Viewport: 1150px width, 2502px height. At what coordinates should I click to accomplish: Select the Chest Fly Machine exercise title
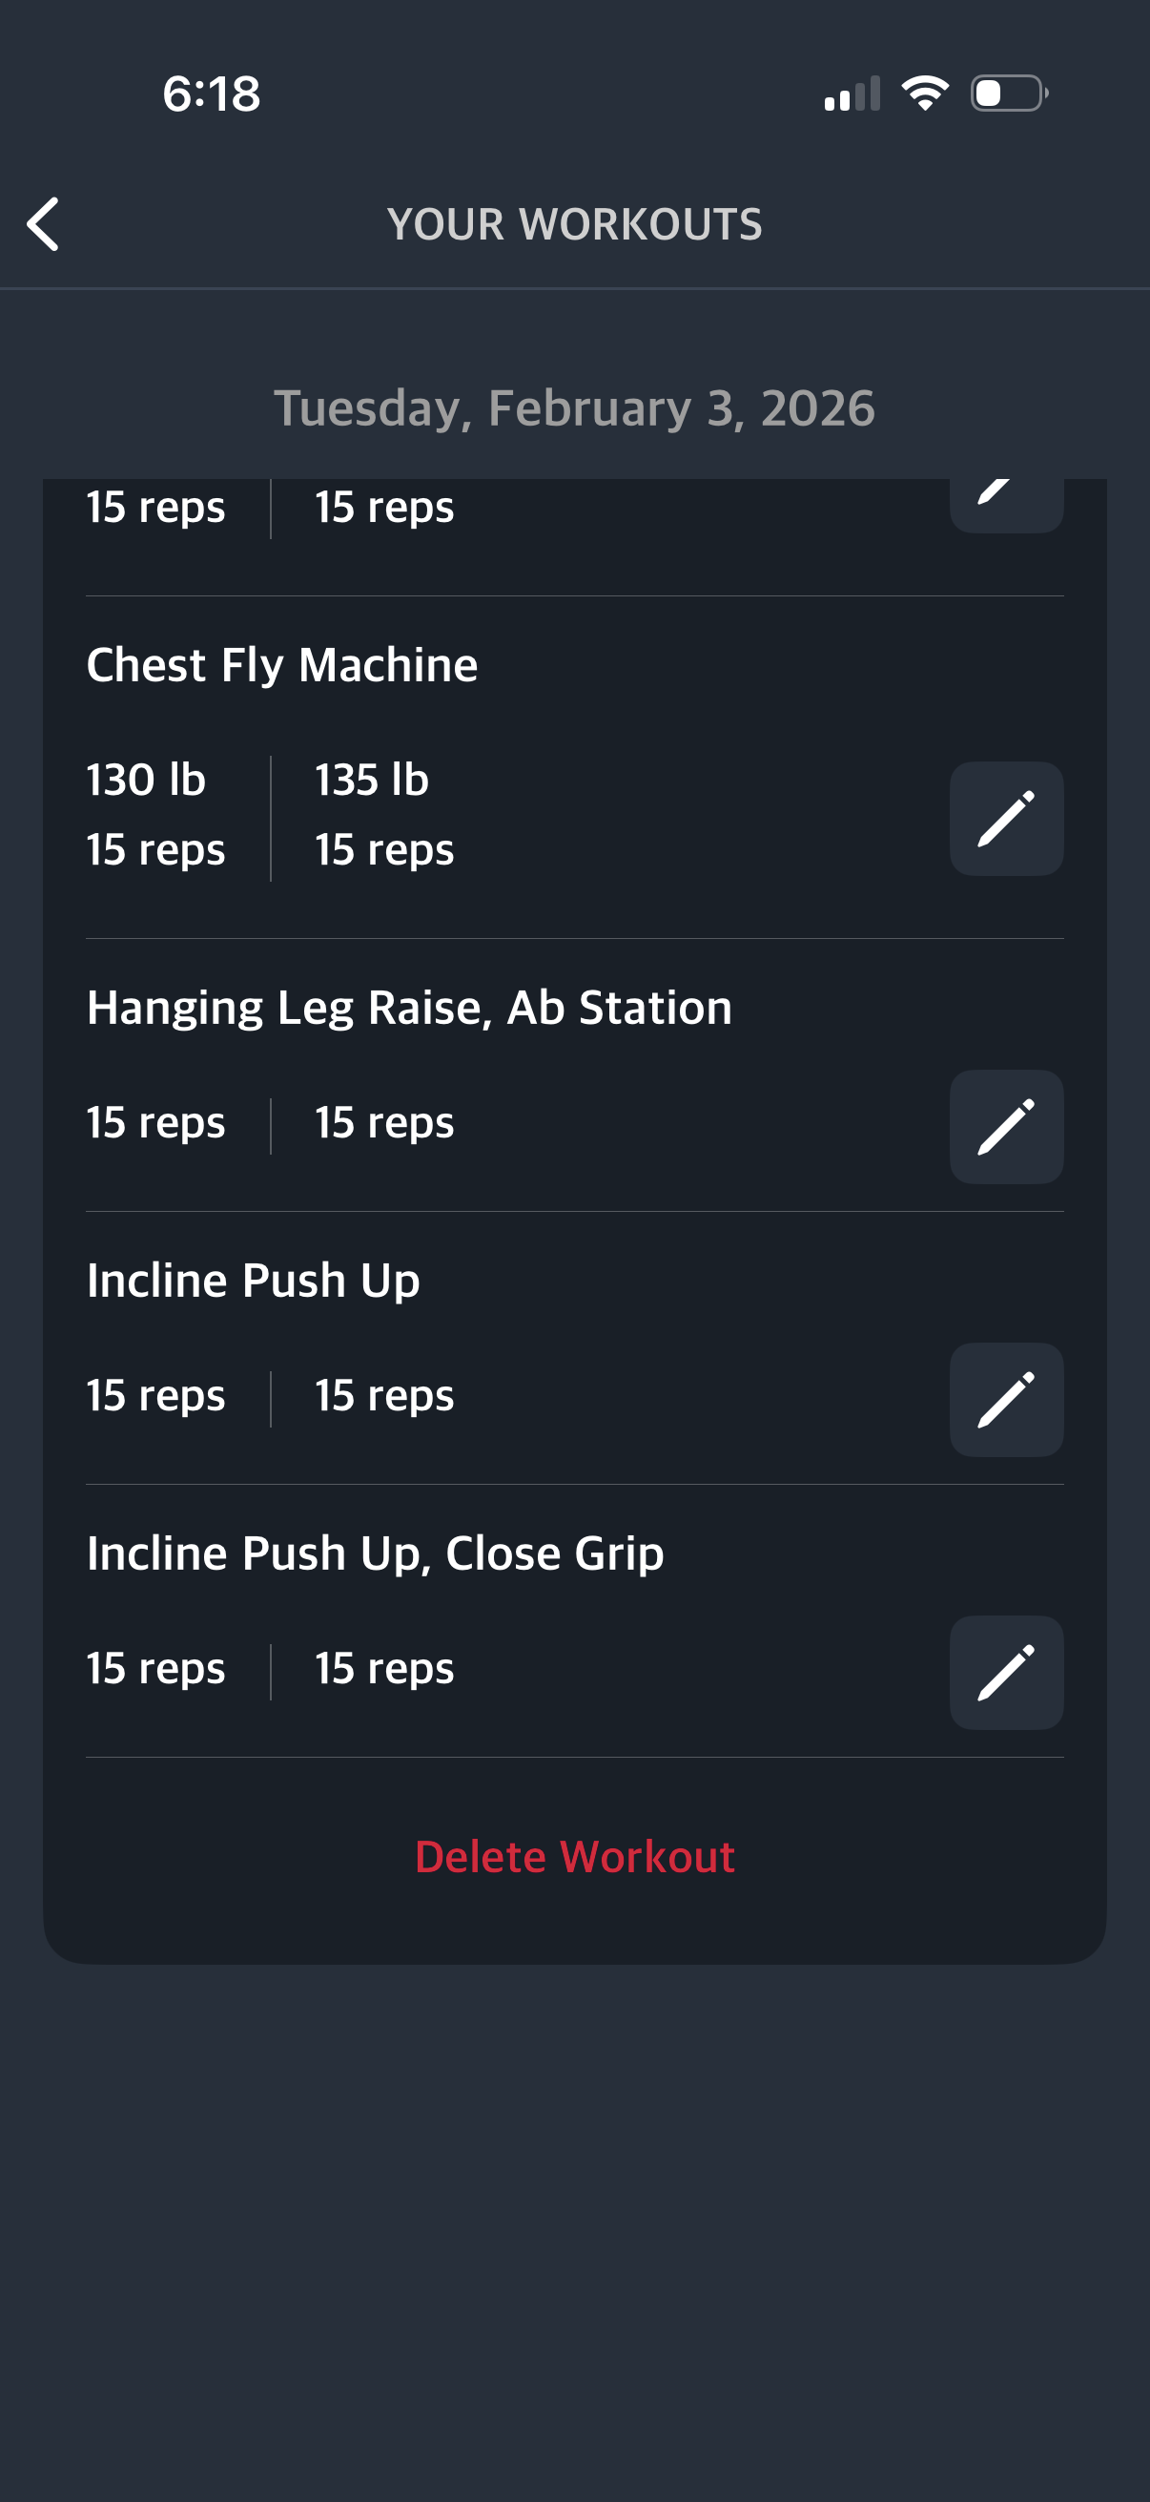click(282, 665)
